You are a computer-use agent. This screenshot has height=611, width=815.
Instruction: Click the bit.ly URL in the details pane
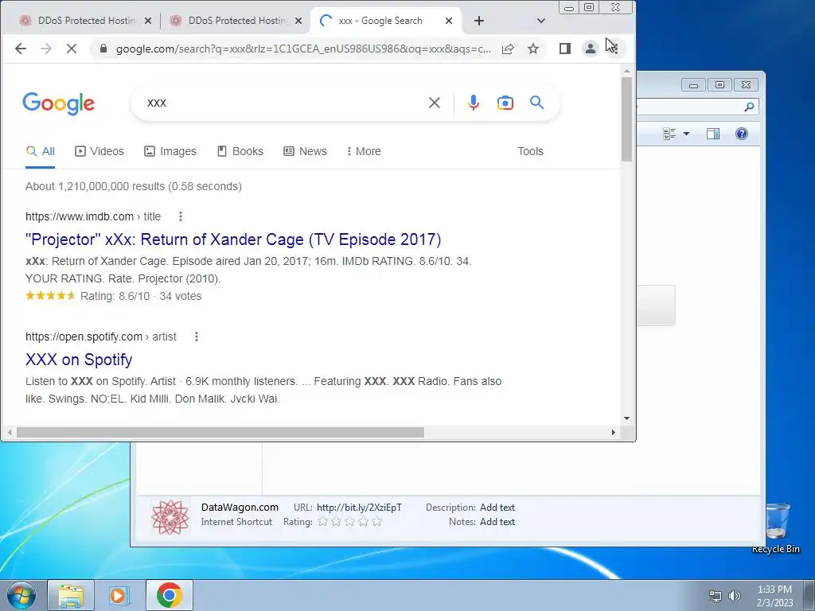pyautogui.click(x=359, y=508)
